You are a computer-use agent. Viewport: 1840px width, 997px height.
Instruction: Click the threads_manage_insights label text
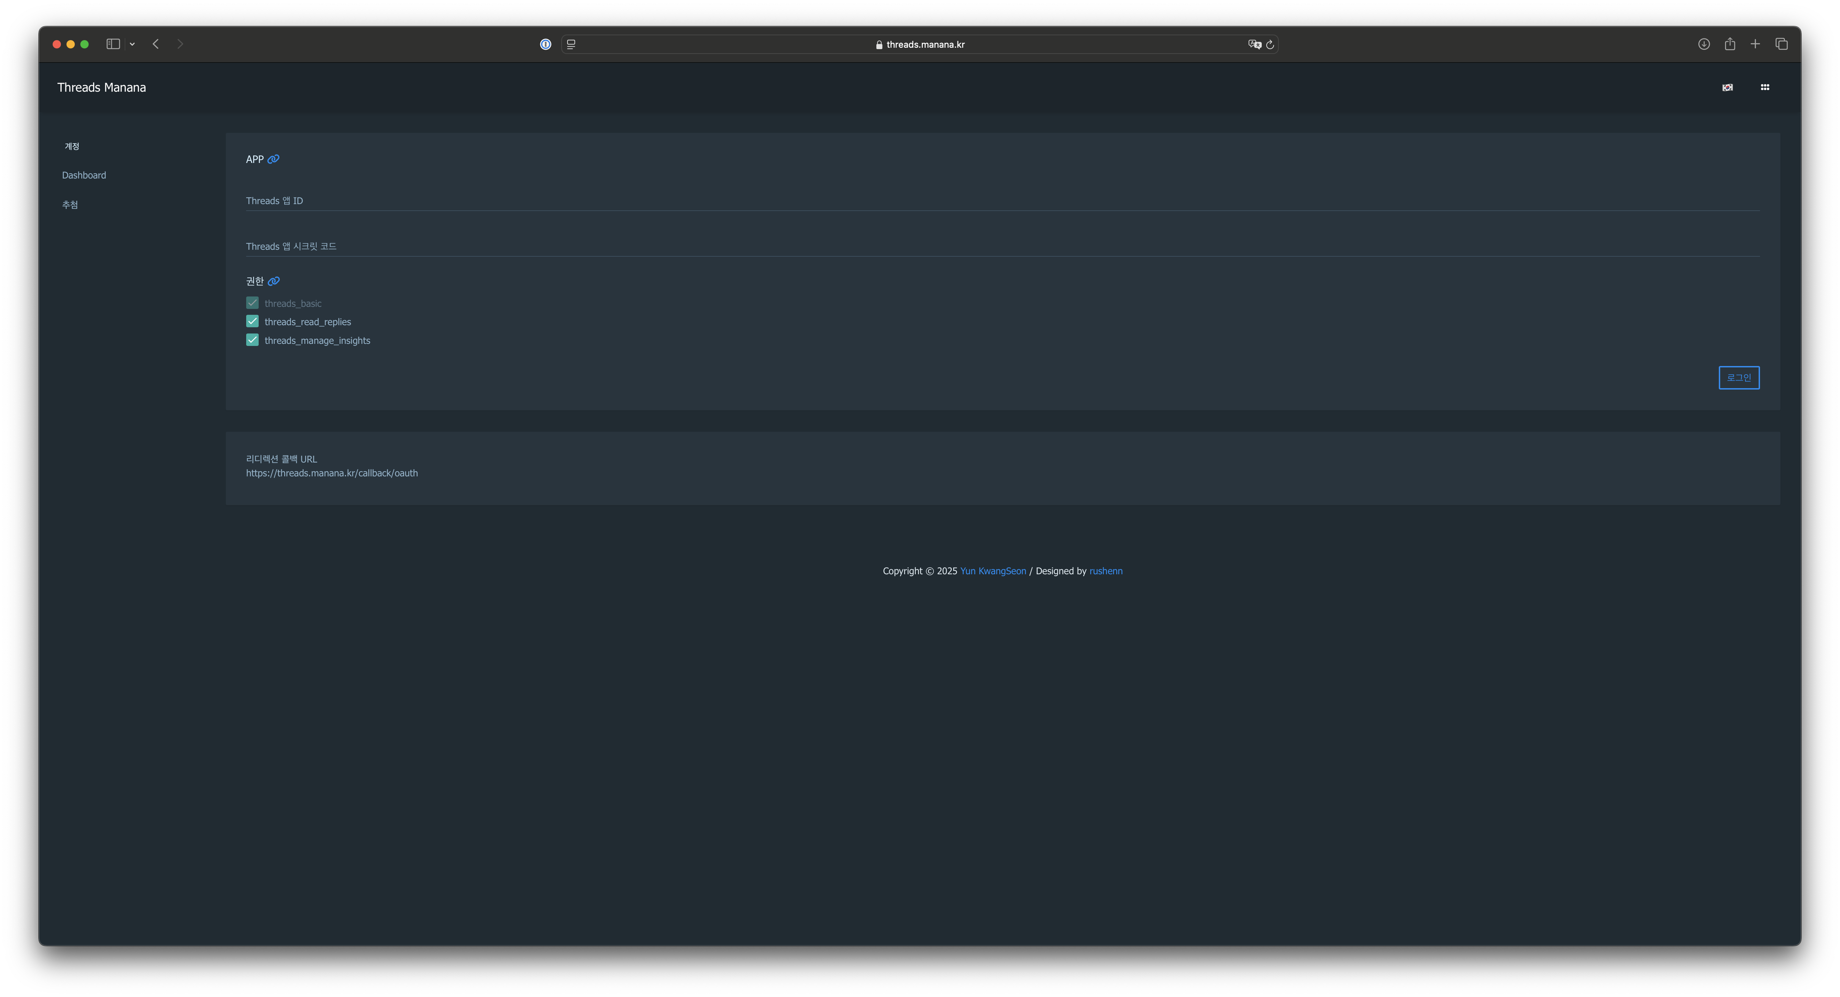pos(317,340)
